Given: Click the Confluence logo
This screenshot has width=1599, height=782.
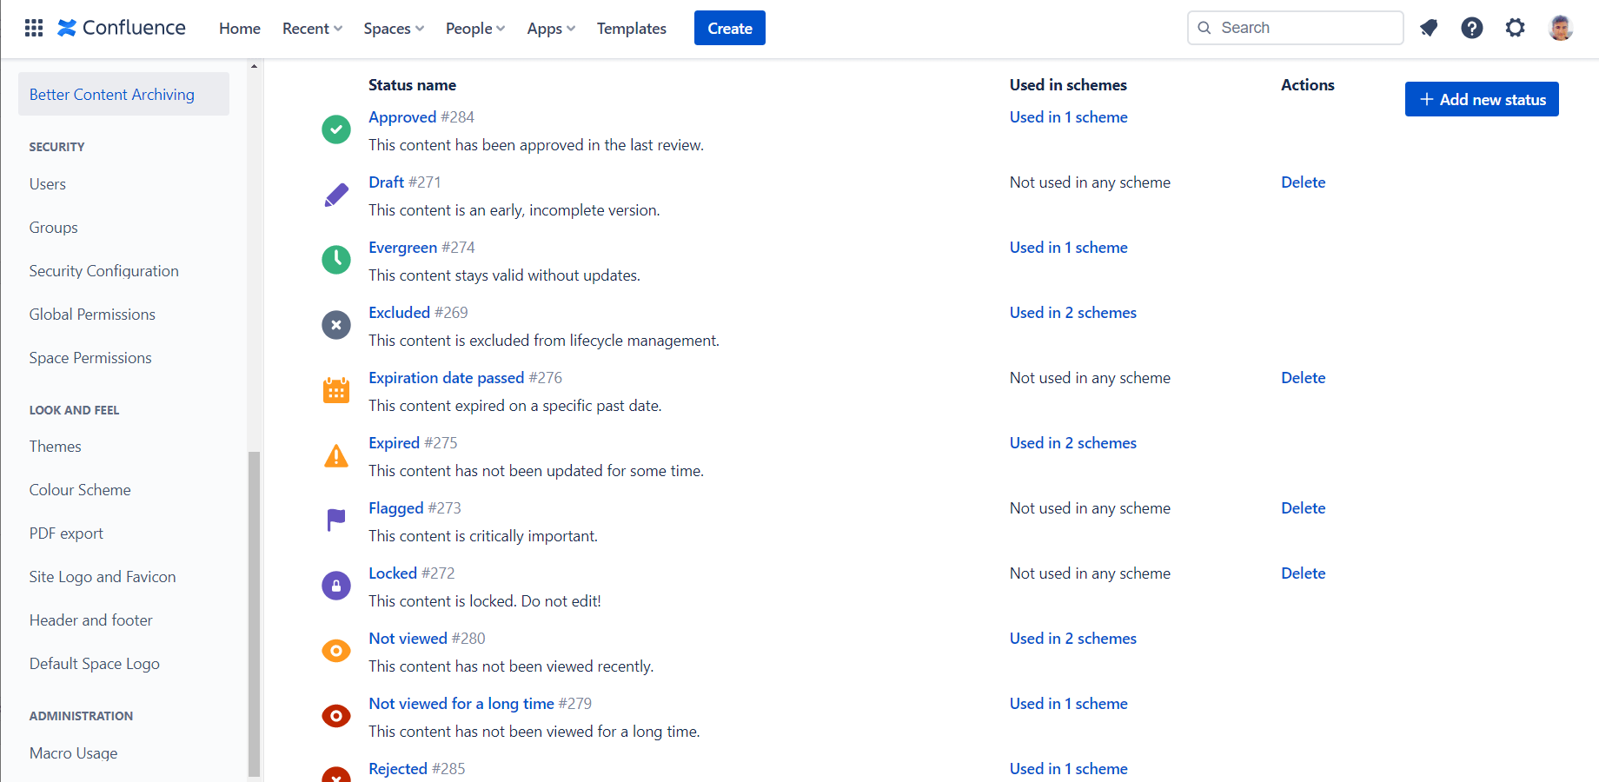Looking at the screenshot, I should (x=122, y=28).
